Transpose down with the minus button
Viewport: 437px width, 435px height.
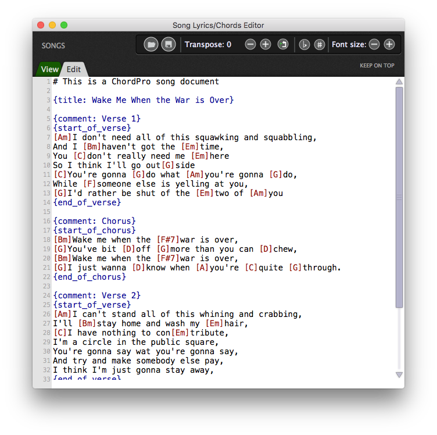click(250, 44)
